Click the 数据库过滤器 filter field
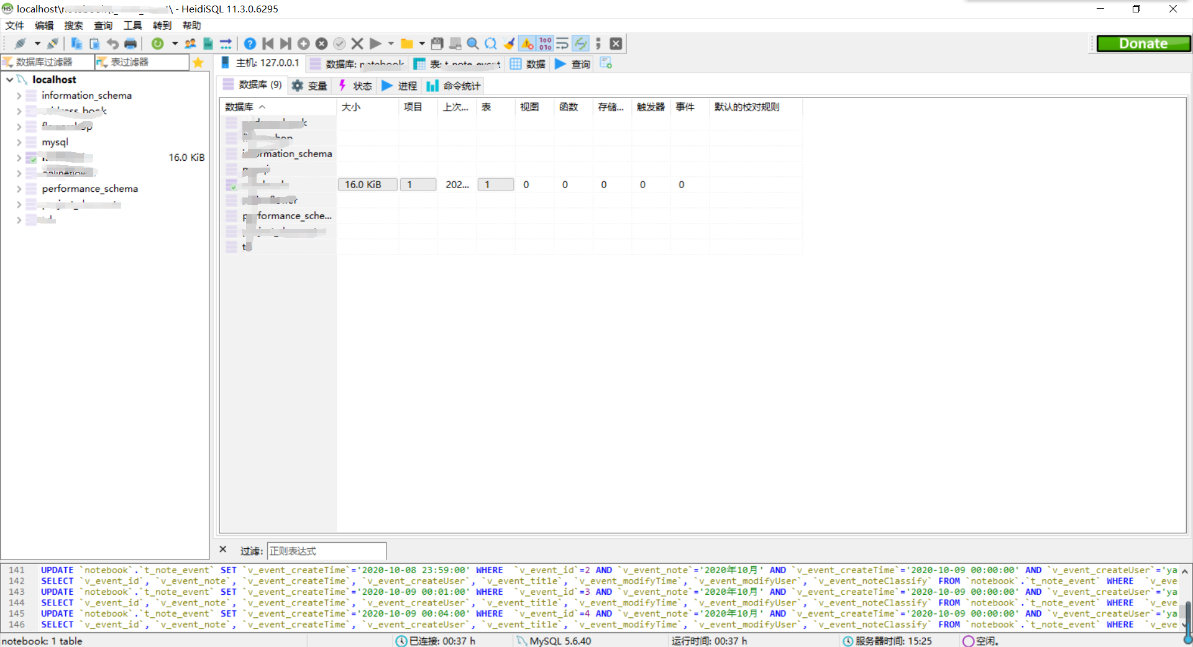The width and height of the screenshot is (1193, 647). point(48,62)
